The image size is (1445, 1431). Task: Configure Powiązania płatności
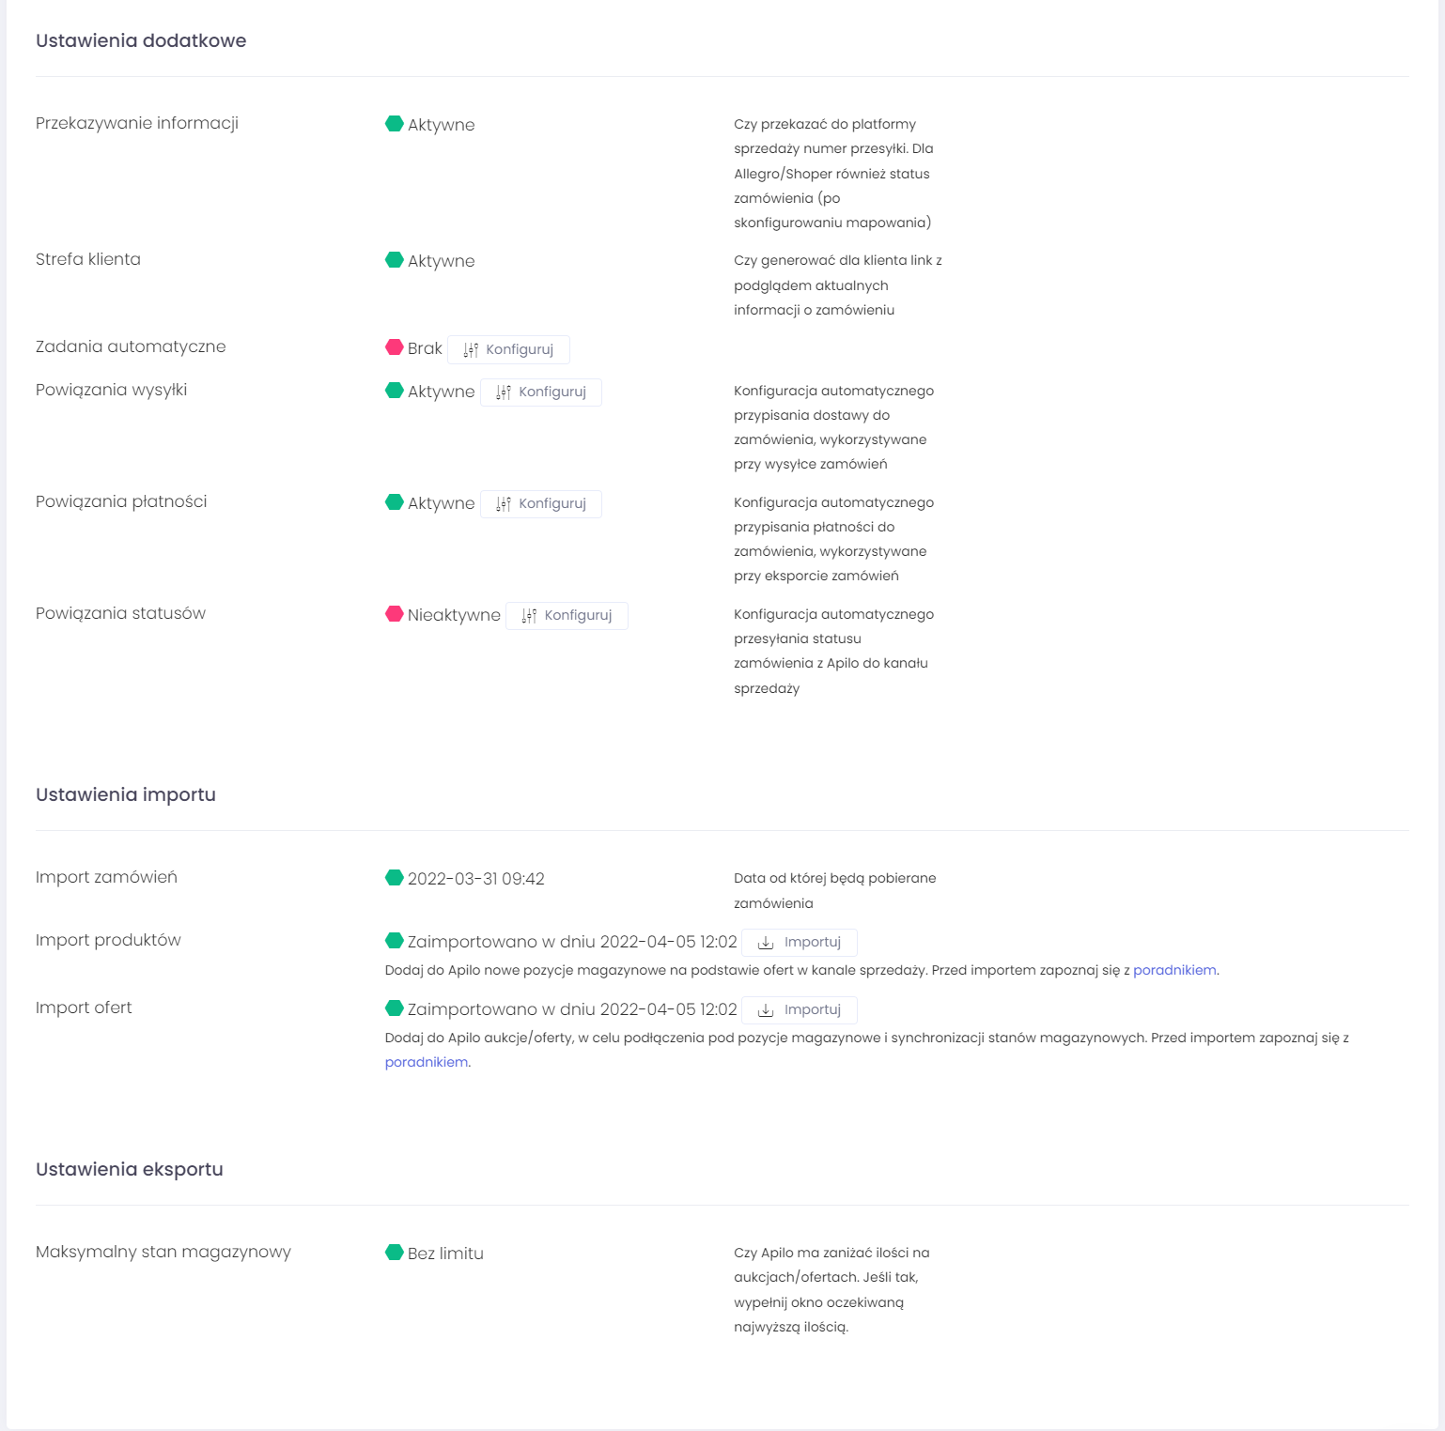coord(541,504)
